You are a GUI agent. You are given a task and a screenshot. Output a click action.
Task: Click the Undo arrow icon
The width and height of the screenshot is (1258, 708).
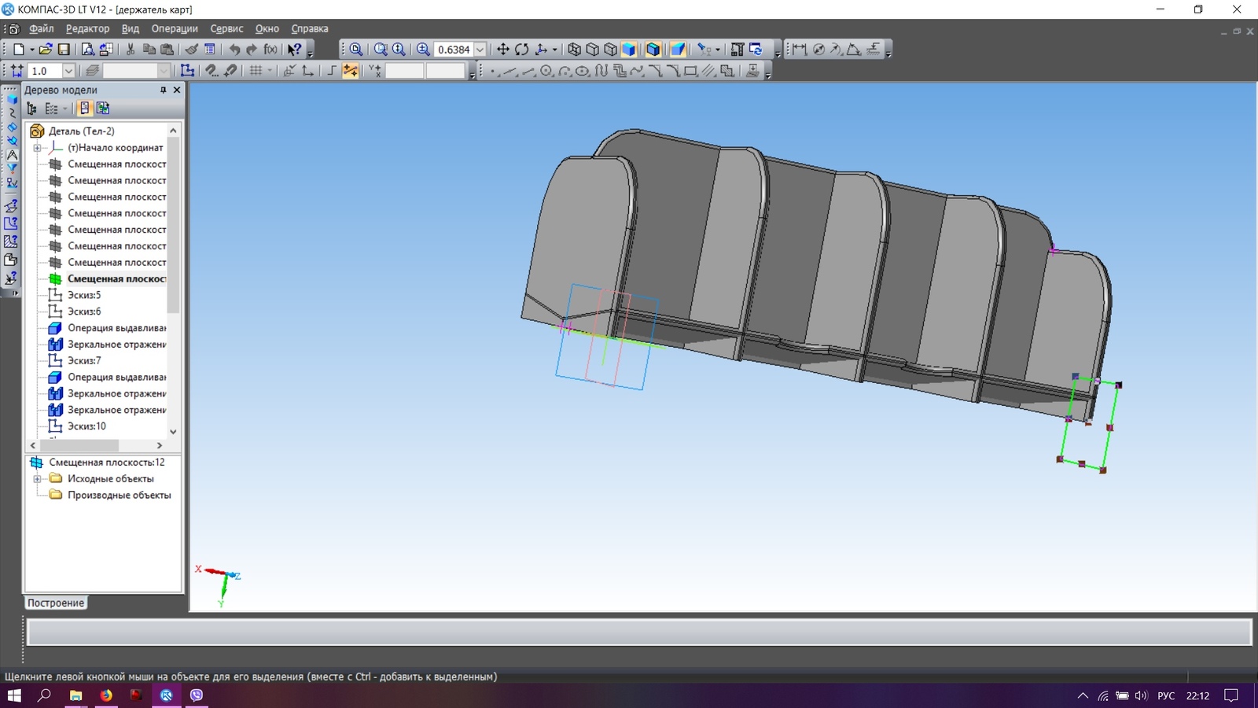click(x=234, y=49)
